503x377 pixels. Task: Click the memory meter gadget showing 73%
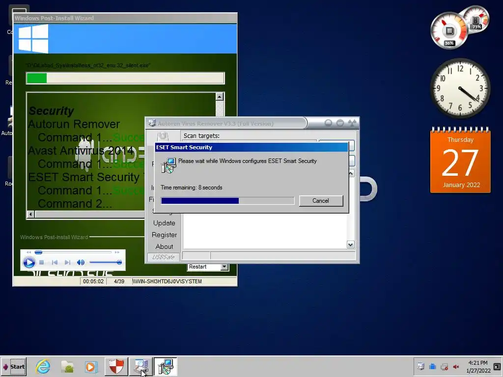[x=476, y=20]
